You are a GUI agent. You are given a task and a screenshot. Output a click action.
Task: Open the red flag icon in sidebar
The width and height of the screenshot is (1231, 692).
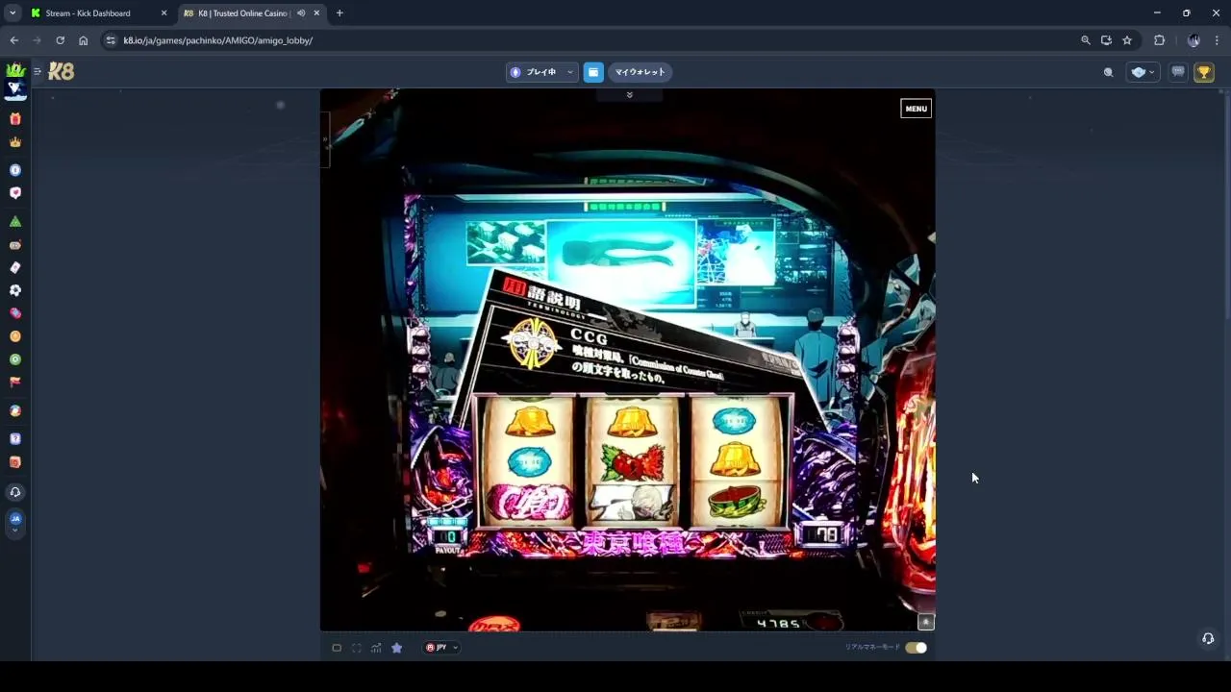[15, 383]
